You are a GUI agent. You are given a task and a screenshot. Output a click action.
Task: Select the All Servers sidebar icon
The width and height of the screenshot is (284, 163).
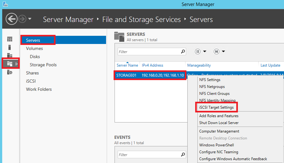(10, 55)
